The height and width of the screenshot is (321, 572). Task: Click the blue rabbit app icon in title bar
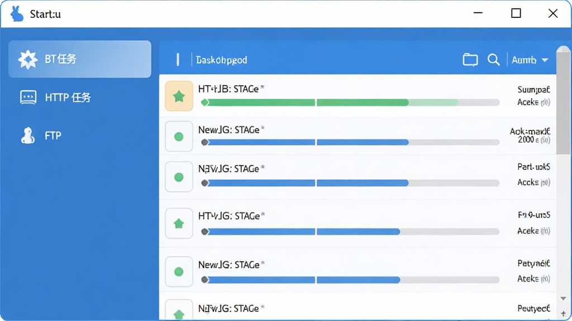coord(17,14)
